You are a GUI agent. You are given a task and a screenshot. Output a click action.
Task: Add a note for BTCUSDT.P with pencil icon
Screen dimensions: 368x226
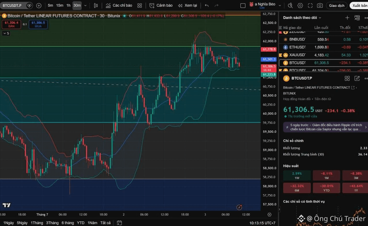coord(357,78)
